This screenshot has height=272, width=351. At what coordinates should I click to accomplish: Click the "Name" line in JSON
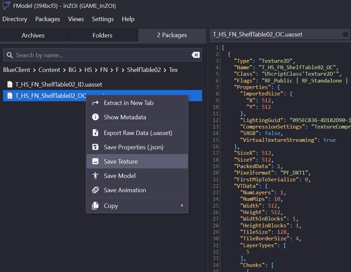286,67
